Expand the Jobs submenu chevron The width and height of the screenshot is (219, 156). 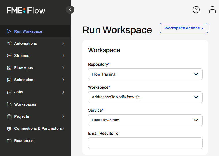tap(63, 92)
